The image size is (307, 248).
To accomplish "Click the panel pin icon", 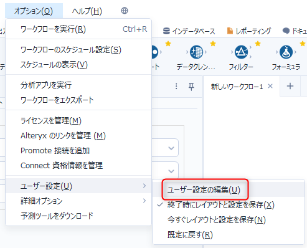I will tap(191, 87).
